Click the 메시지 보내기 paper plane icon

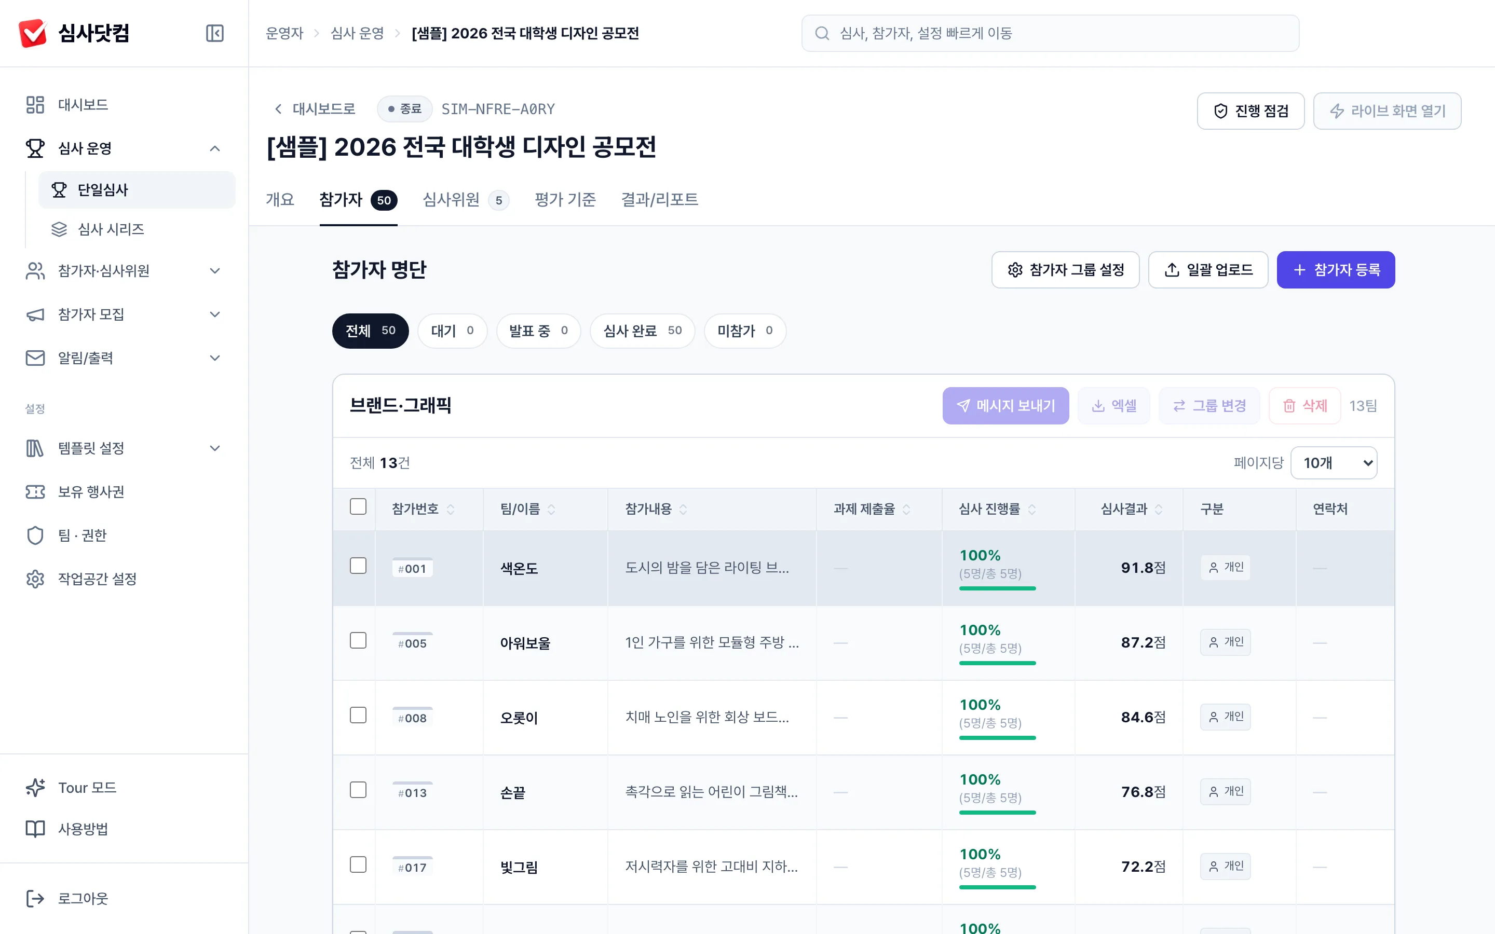tap(962, 406)
